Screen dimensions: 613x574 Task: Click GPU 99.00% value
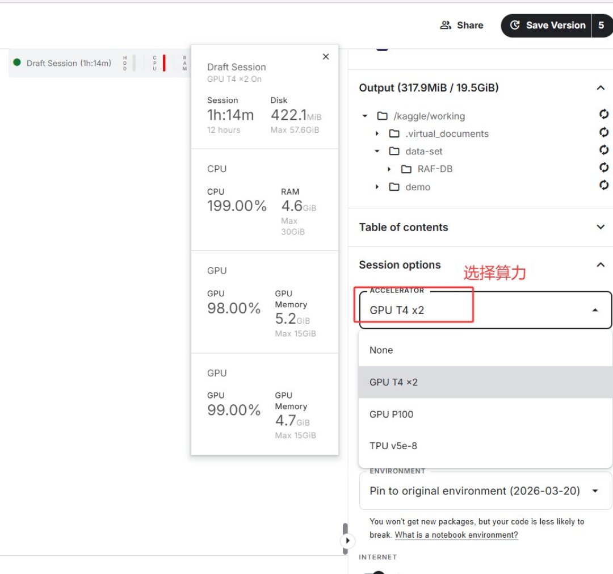[234, 410]
